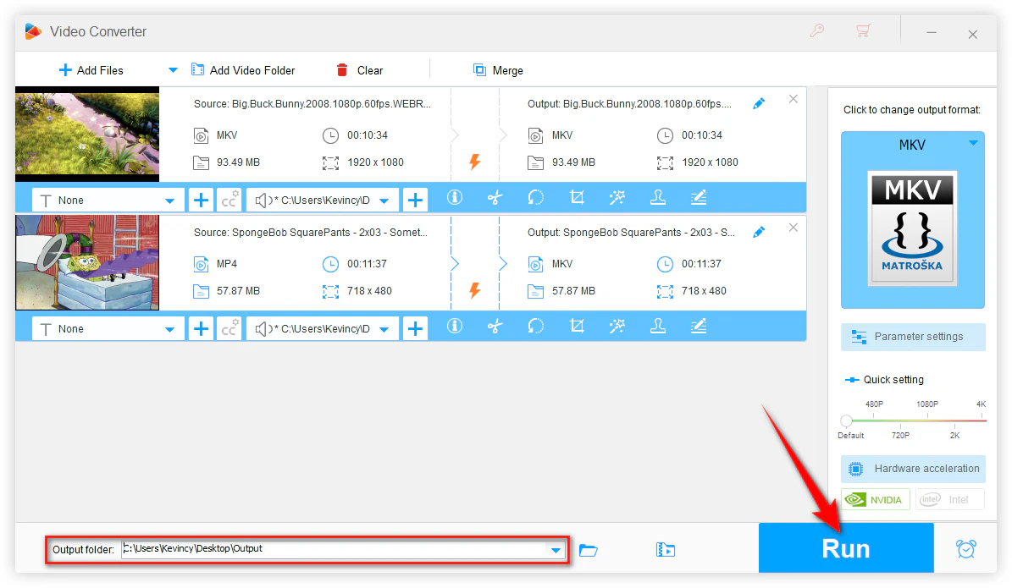Expand the subtitle dropdown for Big Buck Bunny
Screen dimensions: 1012x588
pyautogui.click(x=170, y=201)
